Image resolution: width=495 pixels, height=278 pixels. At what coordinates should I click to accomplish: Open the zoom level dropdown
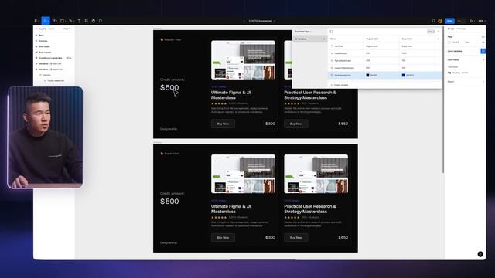tap(481, 21)
